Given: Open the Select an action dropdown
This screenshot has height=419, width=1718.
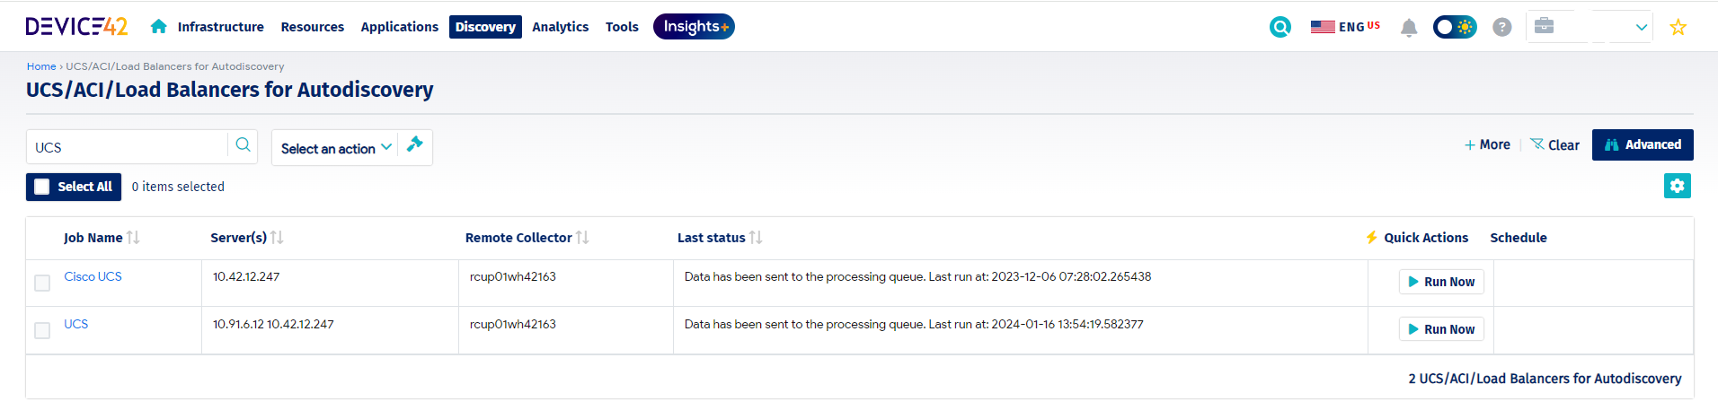Looking at the screenshot, I should tap(336, 148).
